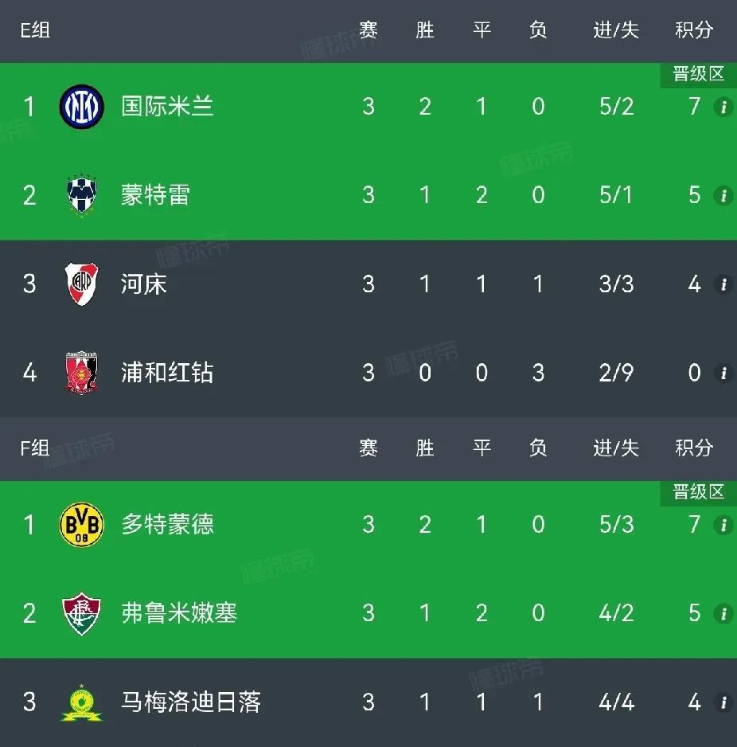
Task: Open info icon on 多特蒙德 row
Action: click(x=723, y=525)
